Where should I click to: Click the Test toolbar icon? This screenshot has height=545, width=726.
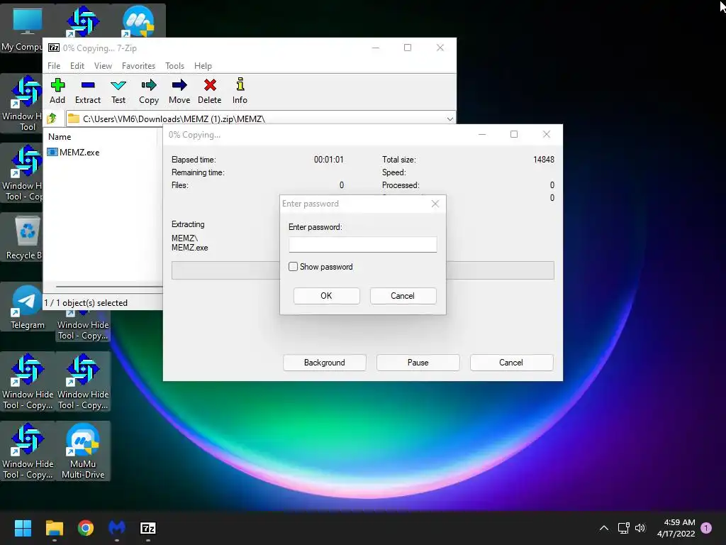118,91
